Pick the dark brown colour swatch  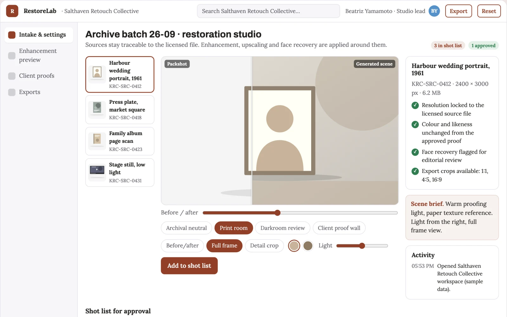[x=308, y=246]
